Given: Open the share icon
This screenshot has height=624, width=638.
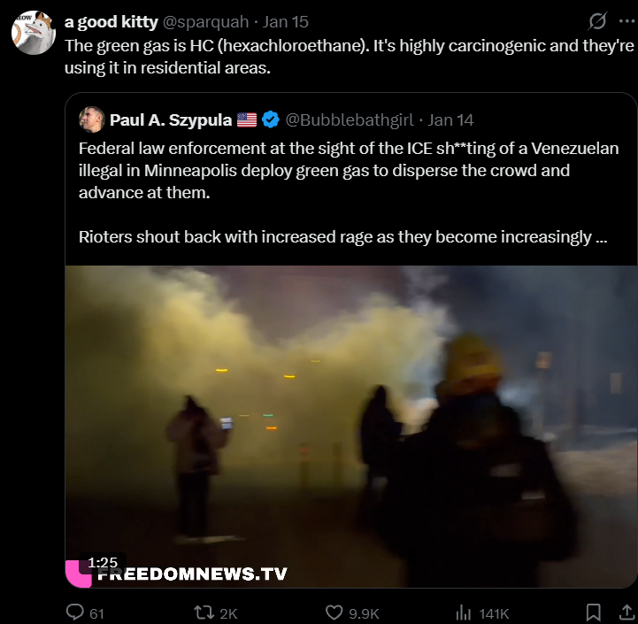Looking at the screenshot, I should click(626, 612).
